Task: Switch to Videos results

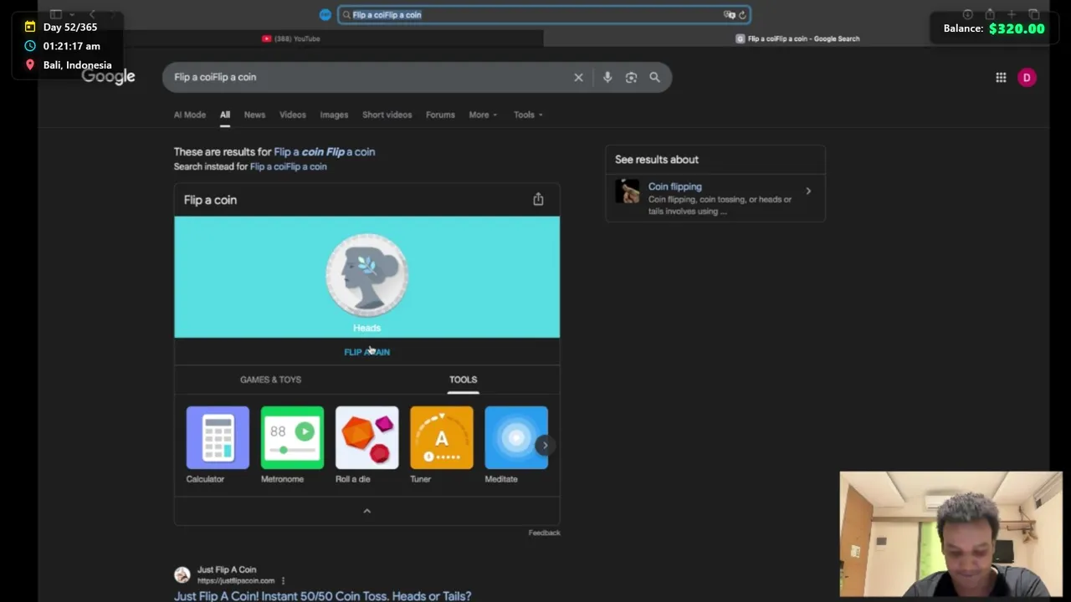Action: pos(292,115)
